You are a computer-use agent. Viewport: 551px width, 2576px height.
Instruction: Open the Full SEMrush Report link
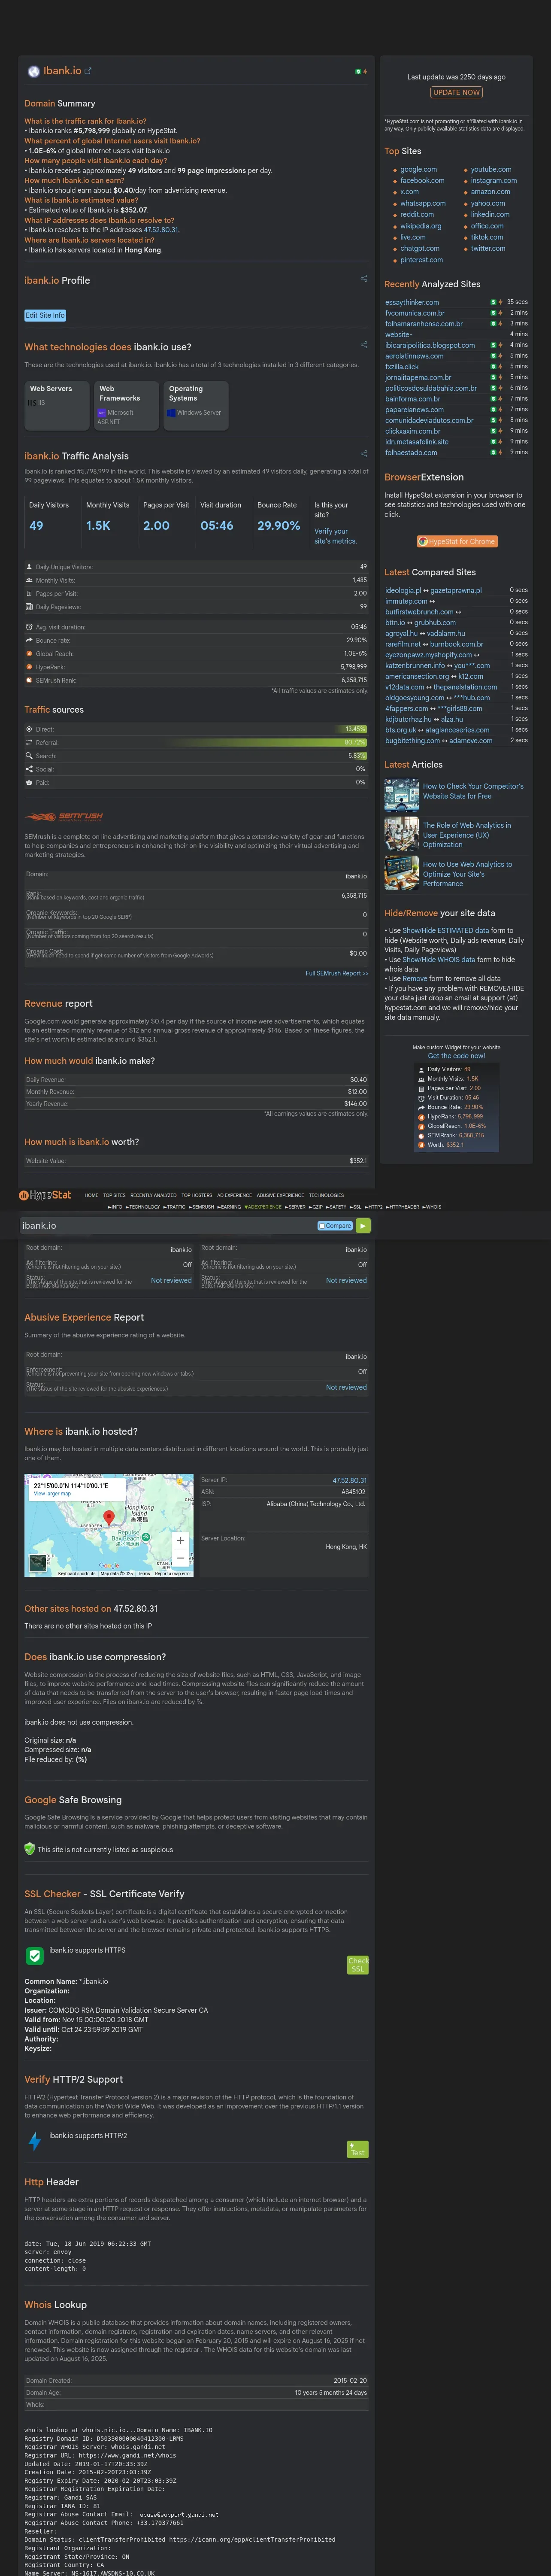[x=337, y=973]
